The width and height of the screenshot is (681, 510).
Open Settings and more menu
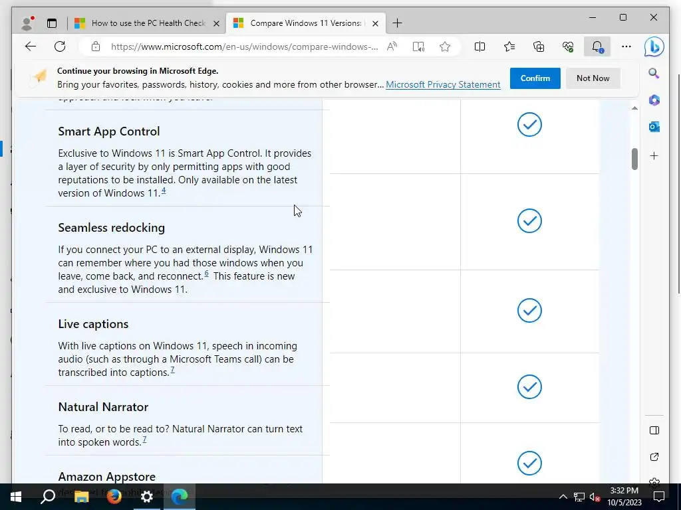pos(626,46)
